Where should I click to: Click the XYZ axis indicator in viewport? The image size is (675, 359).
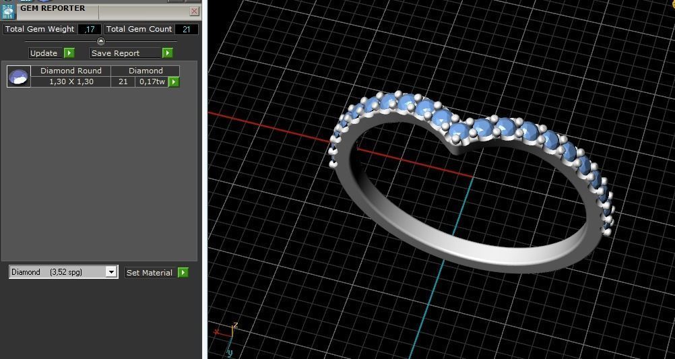(227, 338)
